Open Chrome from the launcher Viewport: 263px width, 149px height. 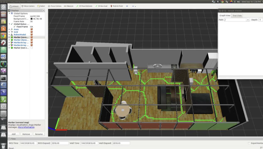pyautogui.click(x=3, y=35)
